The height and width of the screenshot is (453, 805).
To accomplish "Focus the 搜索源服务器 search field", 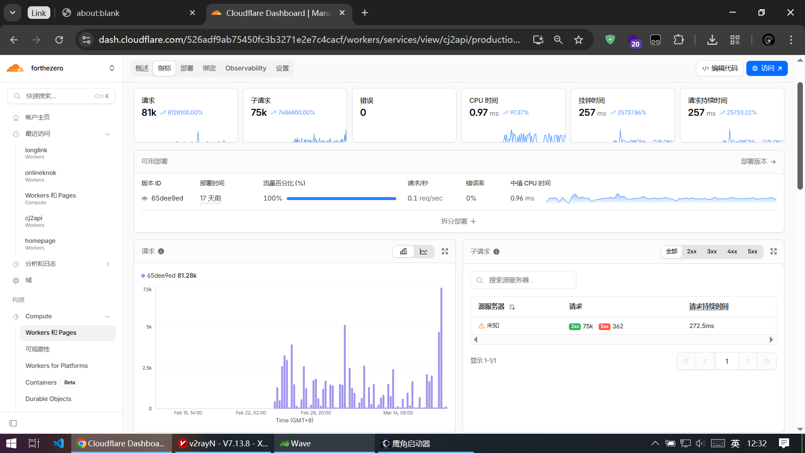I will (x=523, y=280).
